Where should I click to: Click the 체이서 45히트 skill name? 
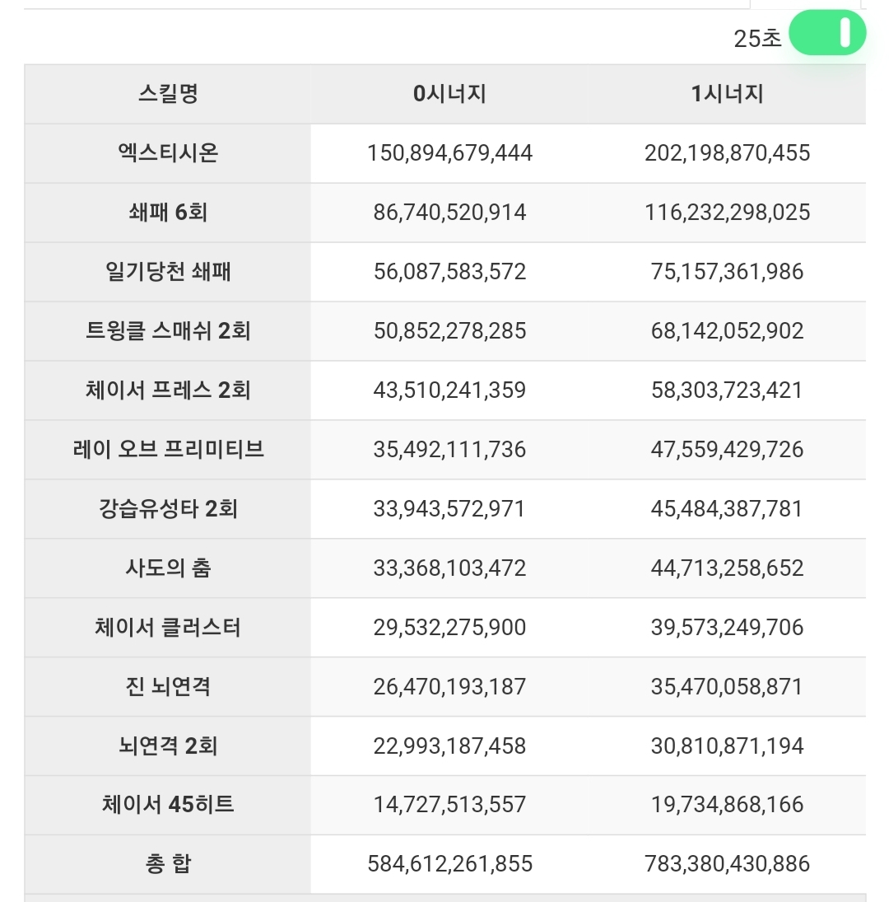pos(168,804)
